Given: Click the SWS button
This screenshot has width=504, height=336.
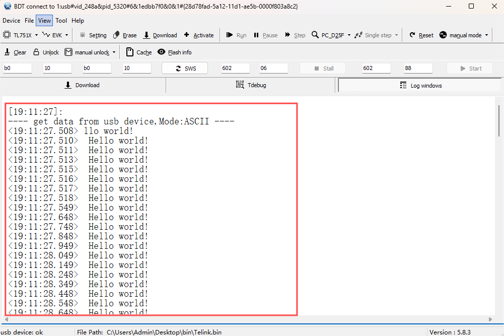Looking at the screenshot, I should pos(185,68).
